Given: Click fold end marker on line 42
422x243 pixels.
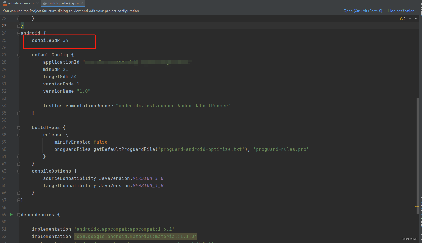Looking at the screenshot, I should 19,164.
